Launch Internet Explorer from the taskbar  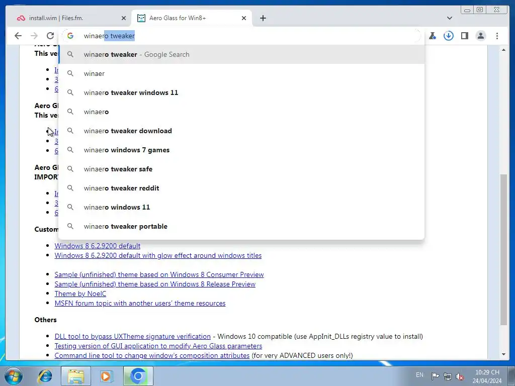(45, 376)
